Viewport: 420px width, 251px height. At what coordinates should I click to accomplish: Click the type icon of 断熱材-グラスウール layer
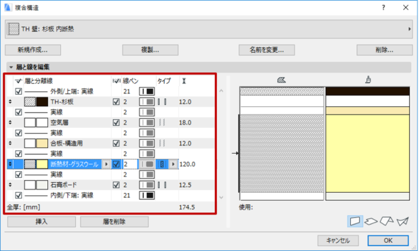[162, 164]
